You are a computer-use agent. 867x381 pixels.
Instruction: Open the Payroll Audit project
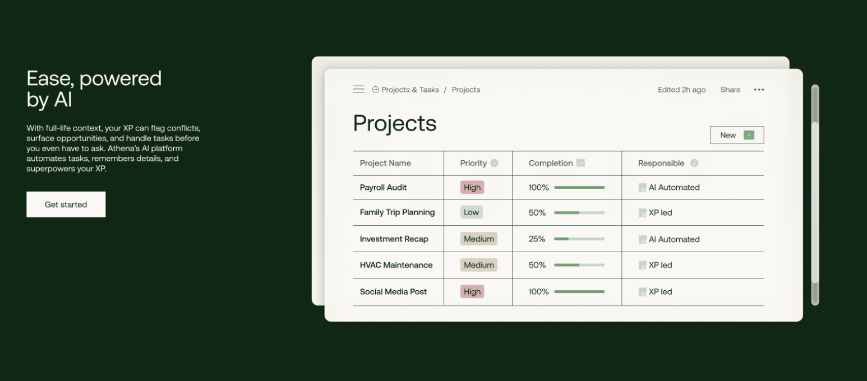coord(384,188)
